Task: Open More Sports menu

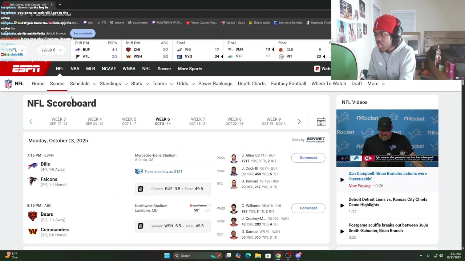Action: 190,69
